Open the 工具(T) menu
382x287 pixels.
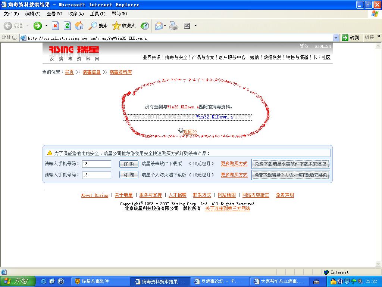[98, 14]
